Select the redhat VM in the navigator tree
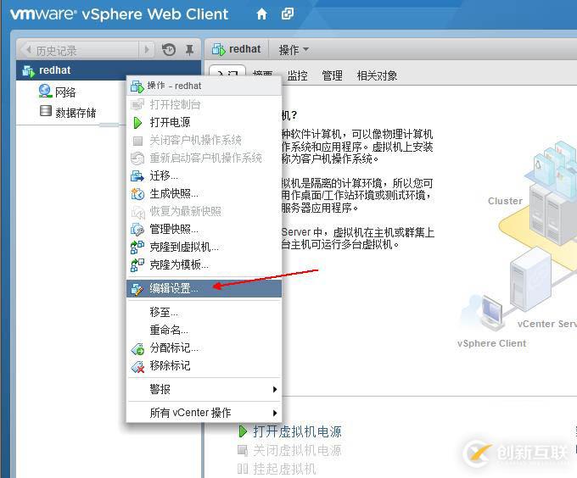 click(x=109, y=70)
